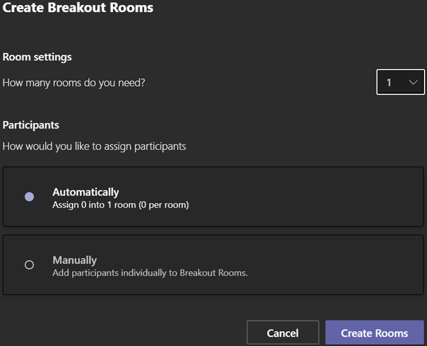This screenshot has height=346, width=427.
Task: Click the "Room settings" heading
Action: click(x=37, y=57)
